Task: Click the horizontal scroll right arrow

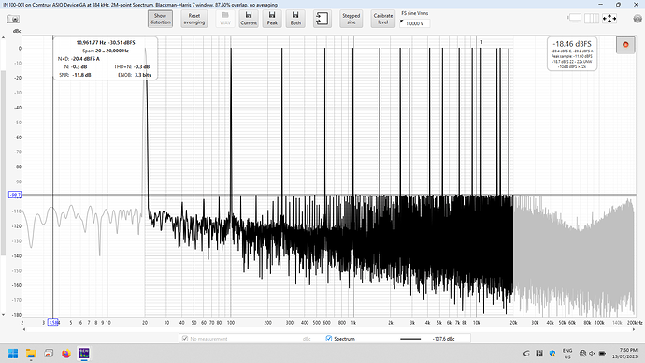Action: click(x=634, y=329)
